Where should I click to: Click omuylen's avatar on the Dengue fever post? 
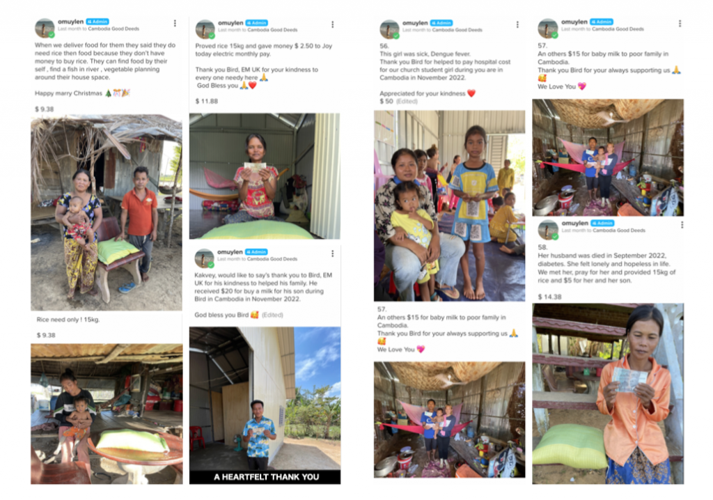[389, 29]
